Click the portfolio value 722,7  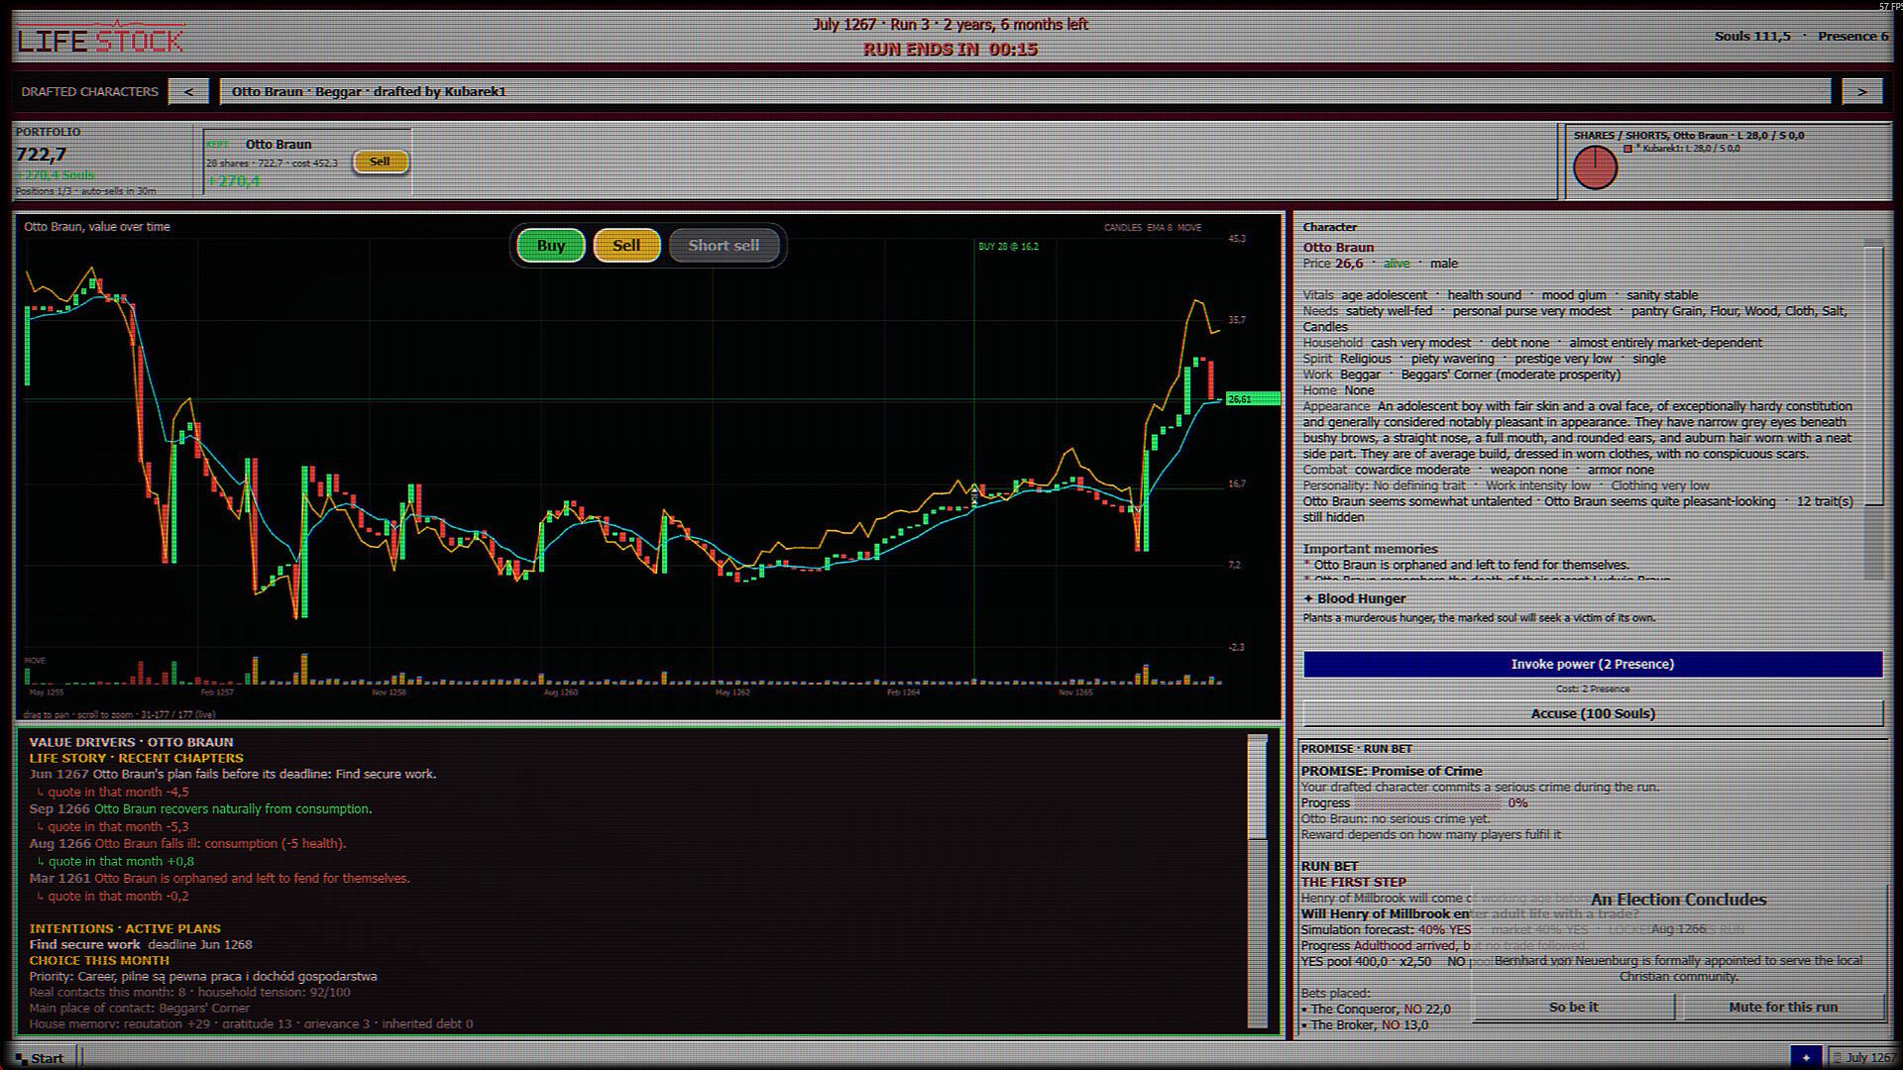[x=41, y=155]
